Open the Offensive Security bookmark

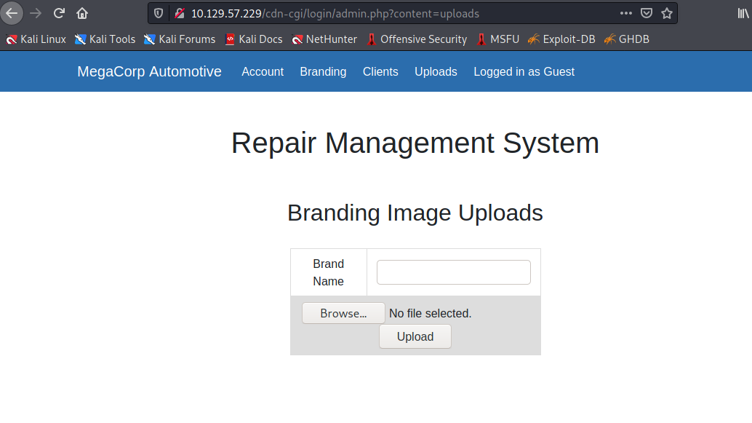click(417, 39)
